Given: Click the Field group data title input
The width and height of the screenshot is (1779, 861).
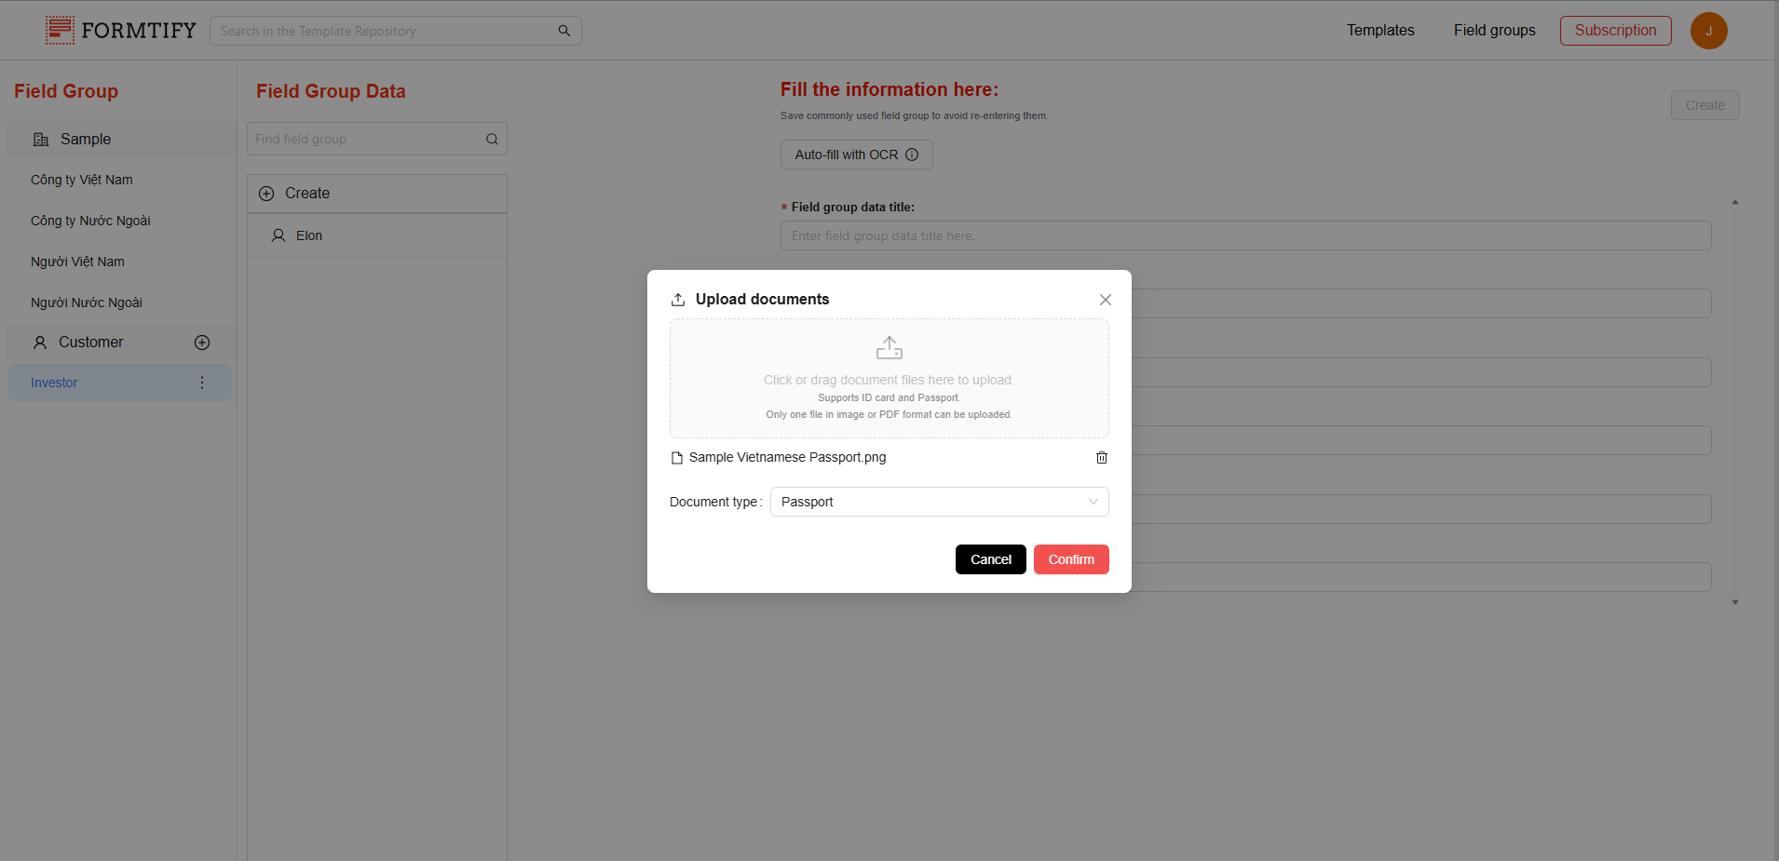Looking at the screenshot, I should (1244, 236).
